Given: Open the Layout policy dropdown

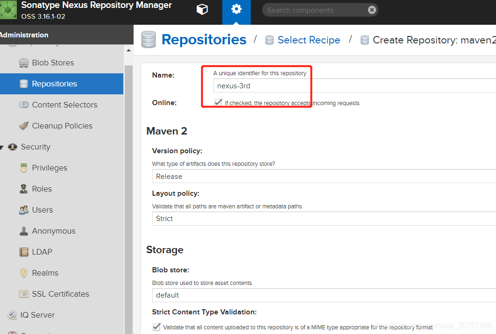Looking at the screenshot, I should click(324, 219).
